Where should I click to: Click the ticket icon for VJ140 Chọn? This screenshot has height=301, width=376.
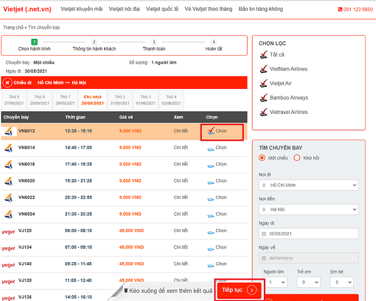(x=211, y=265)
